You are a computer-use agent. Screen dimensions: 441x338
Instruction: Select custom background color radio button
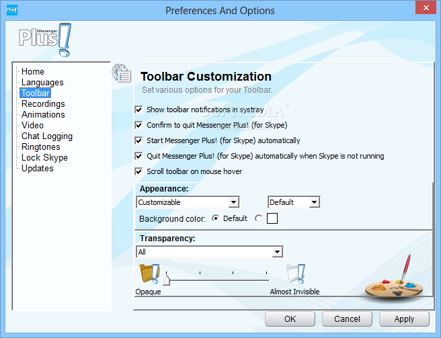point(258,218)
